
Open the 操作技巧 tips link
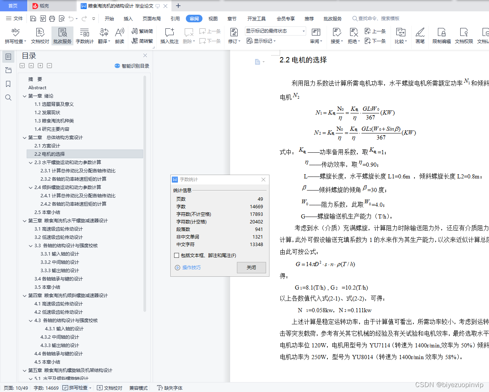pos(188,268)
